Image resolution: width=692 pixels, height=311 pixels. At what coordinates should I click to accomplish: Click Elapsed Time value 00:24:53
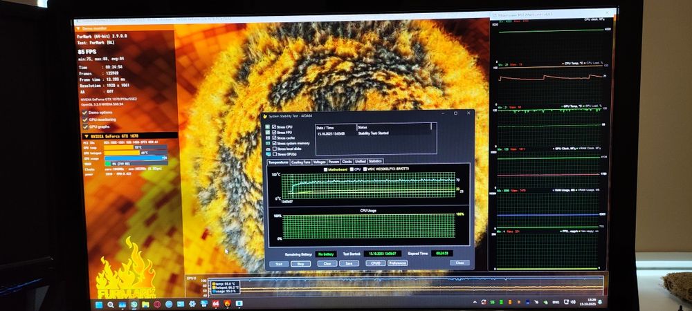tap(441, 254)
